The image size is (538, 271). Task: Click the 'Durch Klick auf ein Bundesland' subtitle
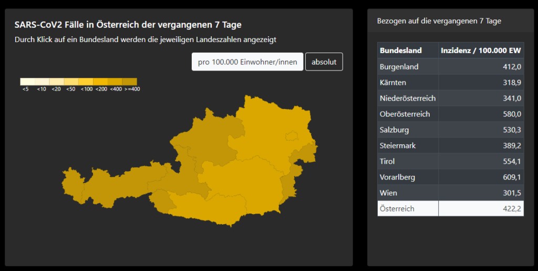pos(146,39)
